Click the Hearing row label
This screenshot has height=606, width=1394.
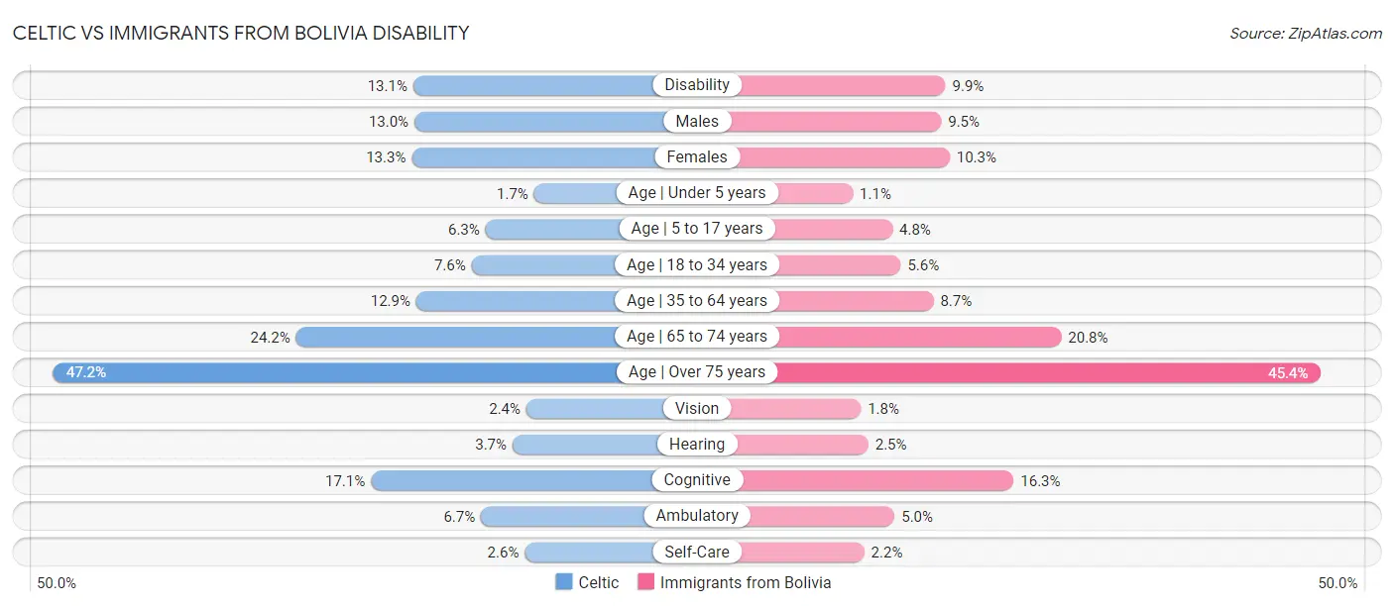coord(697,445)
